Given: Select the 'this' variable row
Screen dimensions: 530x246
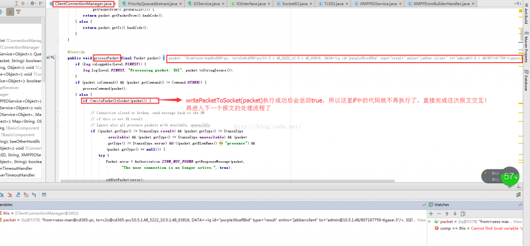Looking at the screenshot, I should [x=213, y=213].
